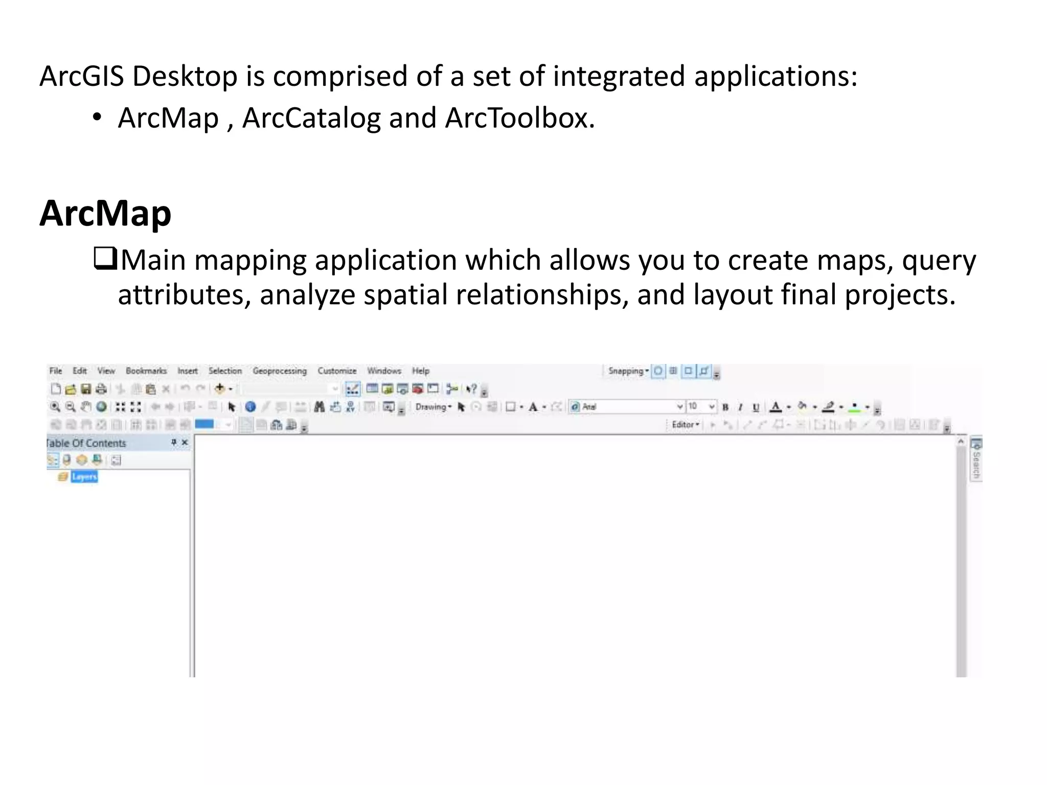Image resolution: width=1047 pixels, height=785 pixels.
Task: Toggle List By Visibility view
Action: point(81,460)
